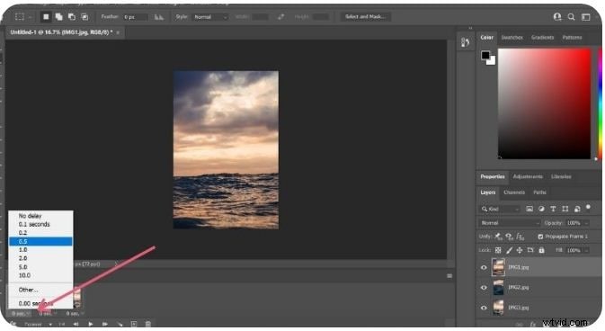Viewport: 605px width, 331px height.
Task: Switch to the Gradients tab
Action: (542, 38)
